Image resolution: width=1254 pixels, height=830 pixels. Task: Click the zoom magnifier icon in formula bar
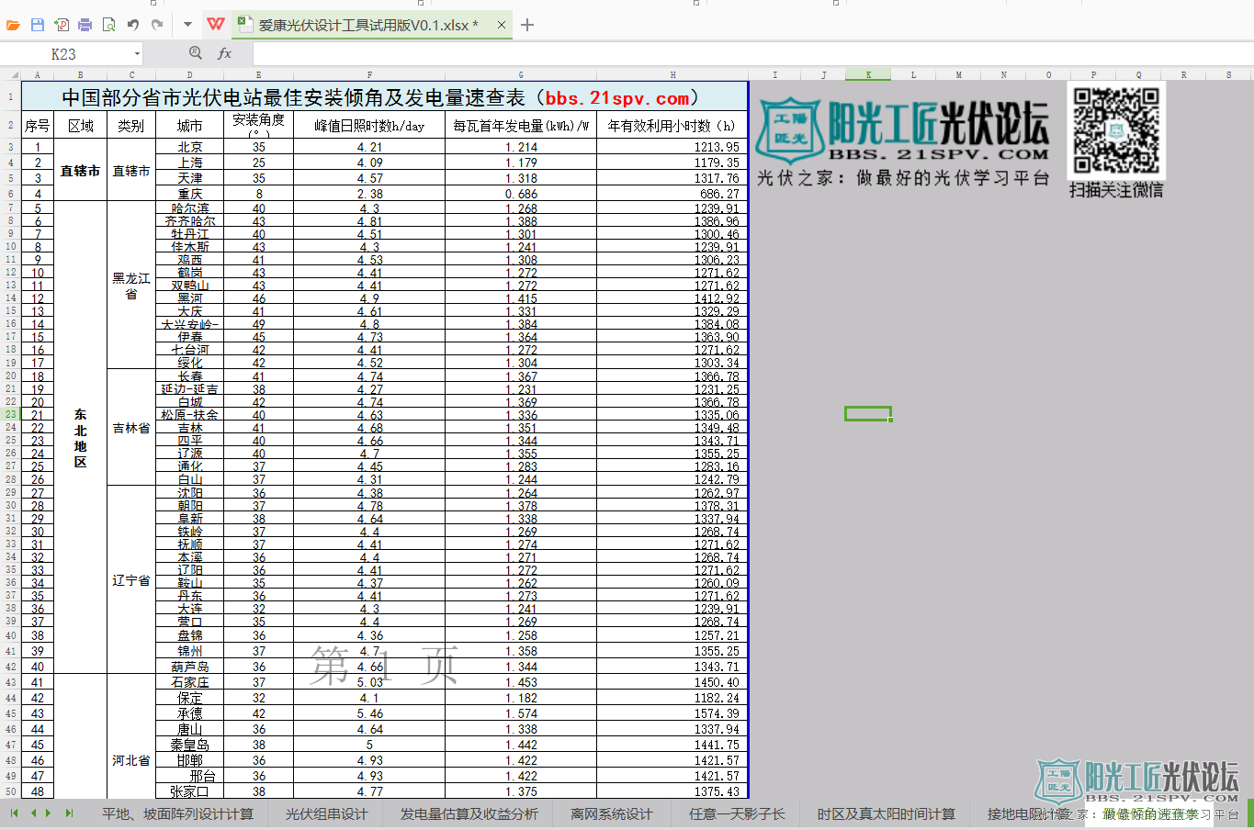(x=196, y=53)
